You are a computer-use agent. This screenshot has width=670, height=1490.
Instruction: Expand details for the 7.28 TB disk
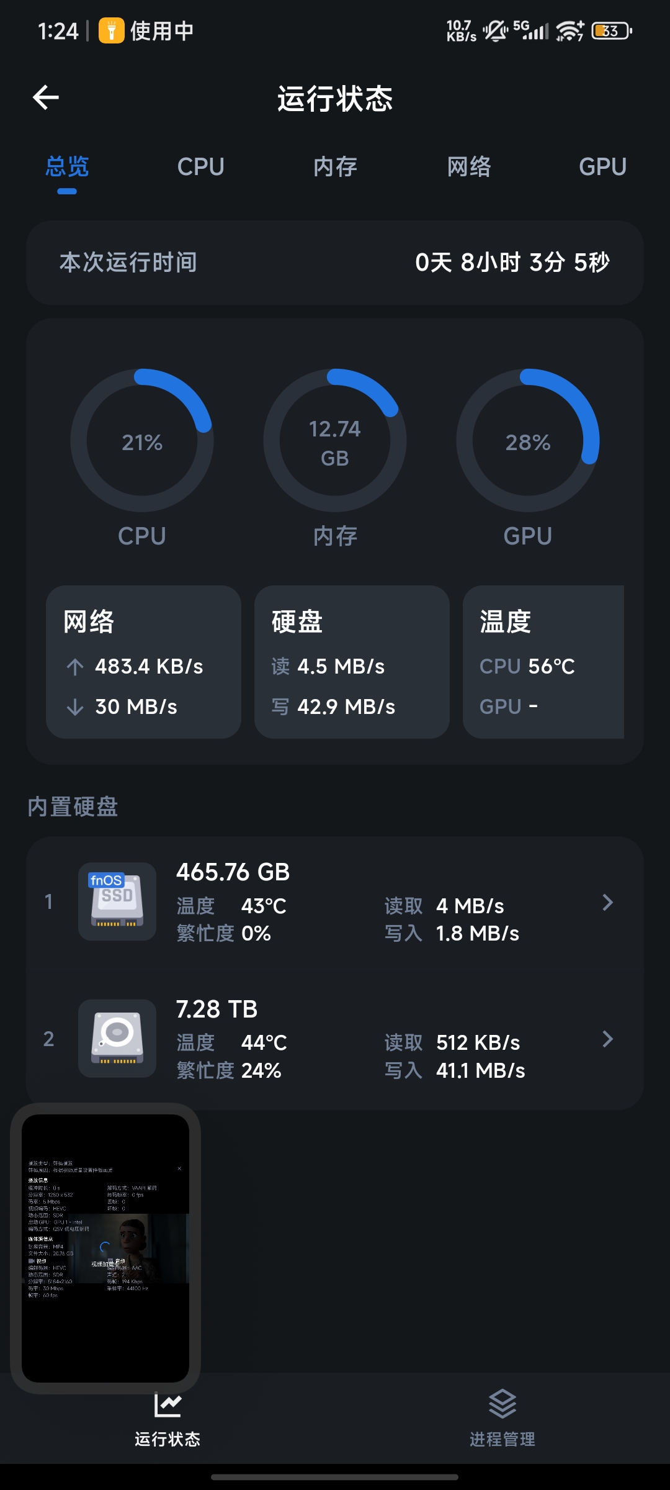(x=607, y=1039)
